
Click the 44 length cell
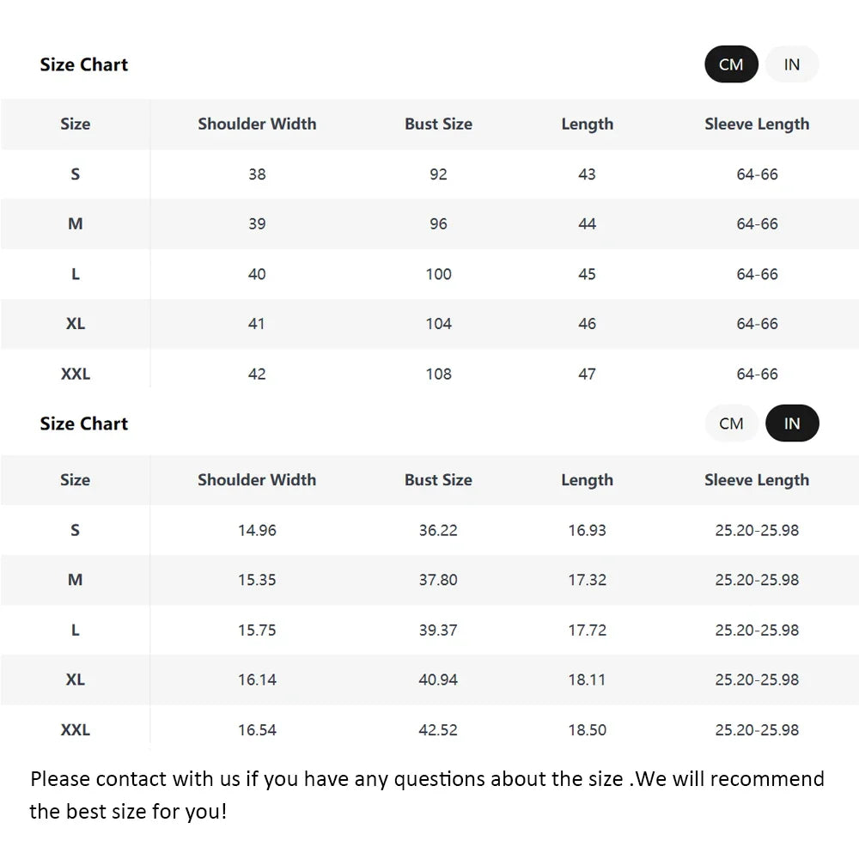[x=587, y=224]
